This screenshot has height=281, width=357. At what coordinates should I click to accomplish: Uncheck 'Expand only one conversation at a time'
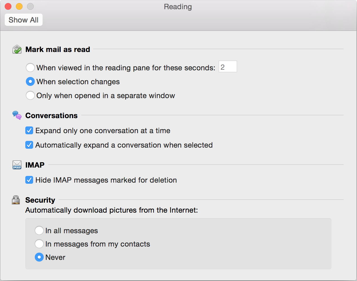click(x=29, y=130)
